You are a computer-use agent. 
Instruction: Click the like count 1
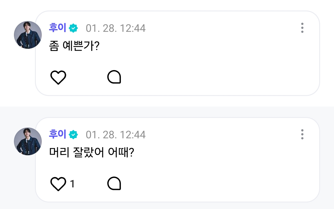[x=72, y=184]
